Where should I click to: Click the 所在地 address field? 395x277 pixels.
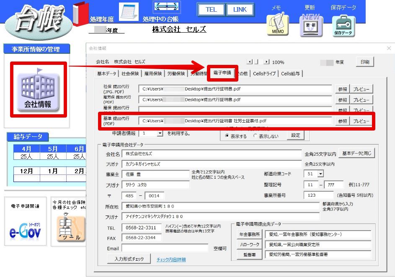click(221, 206)
